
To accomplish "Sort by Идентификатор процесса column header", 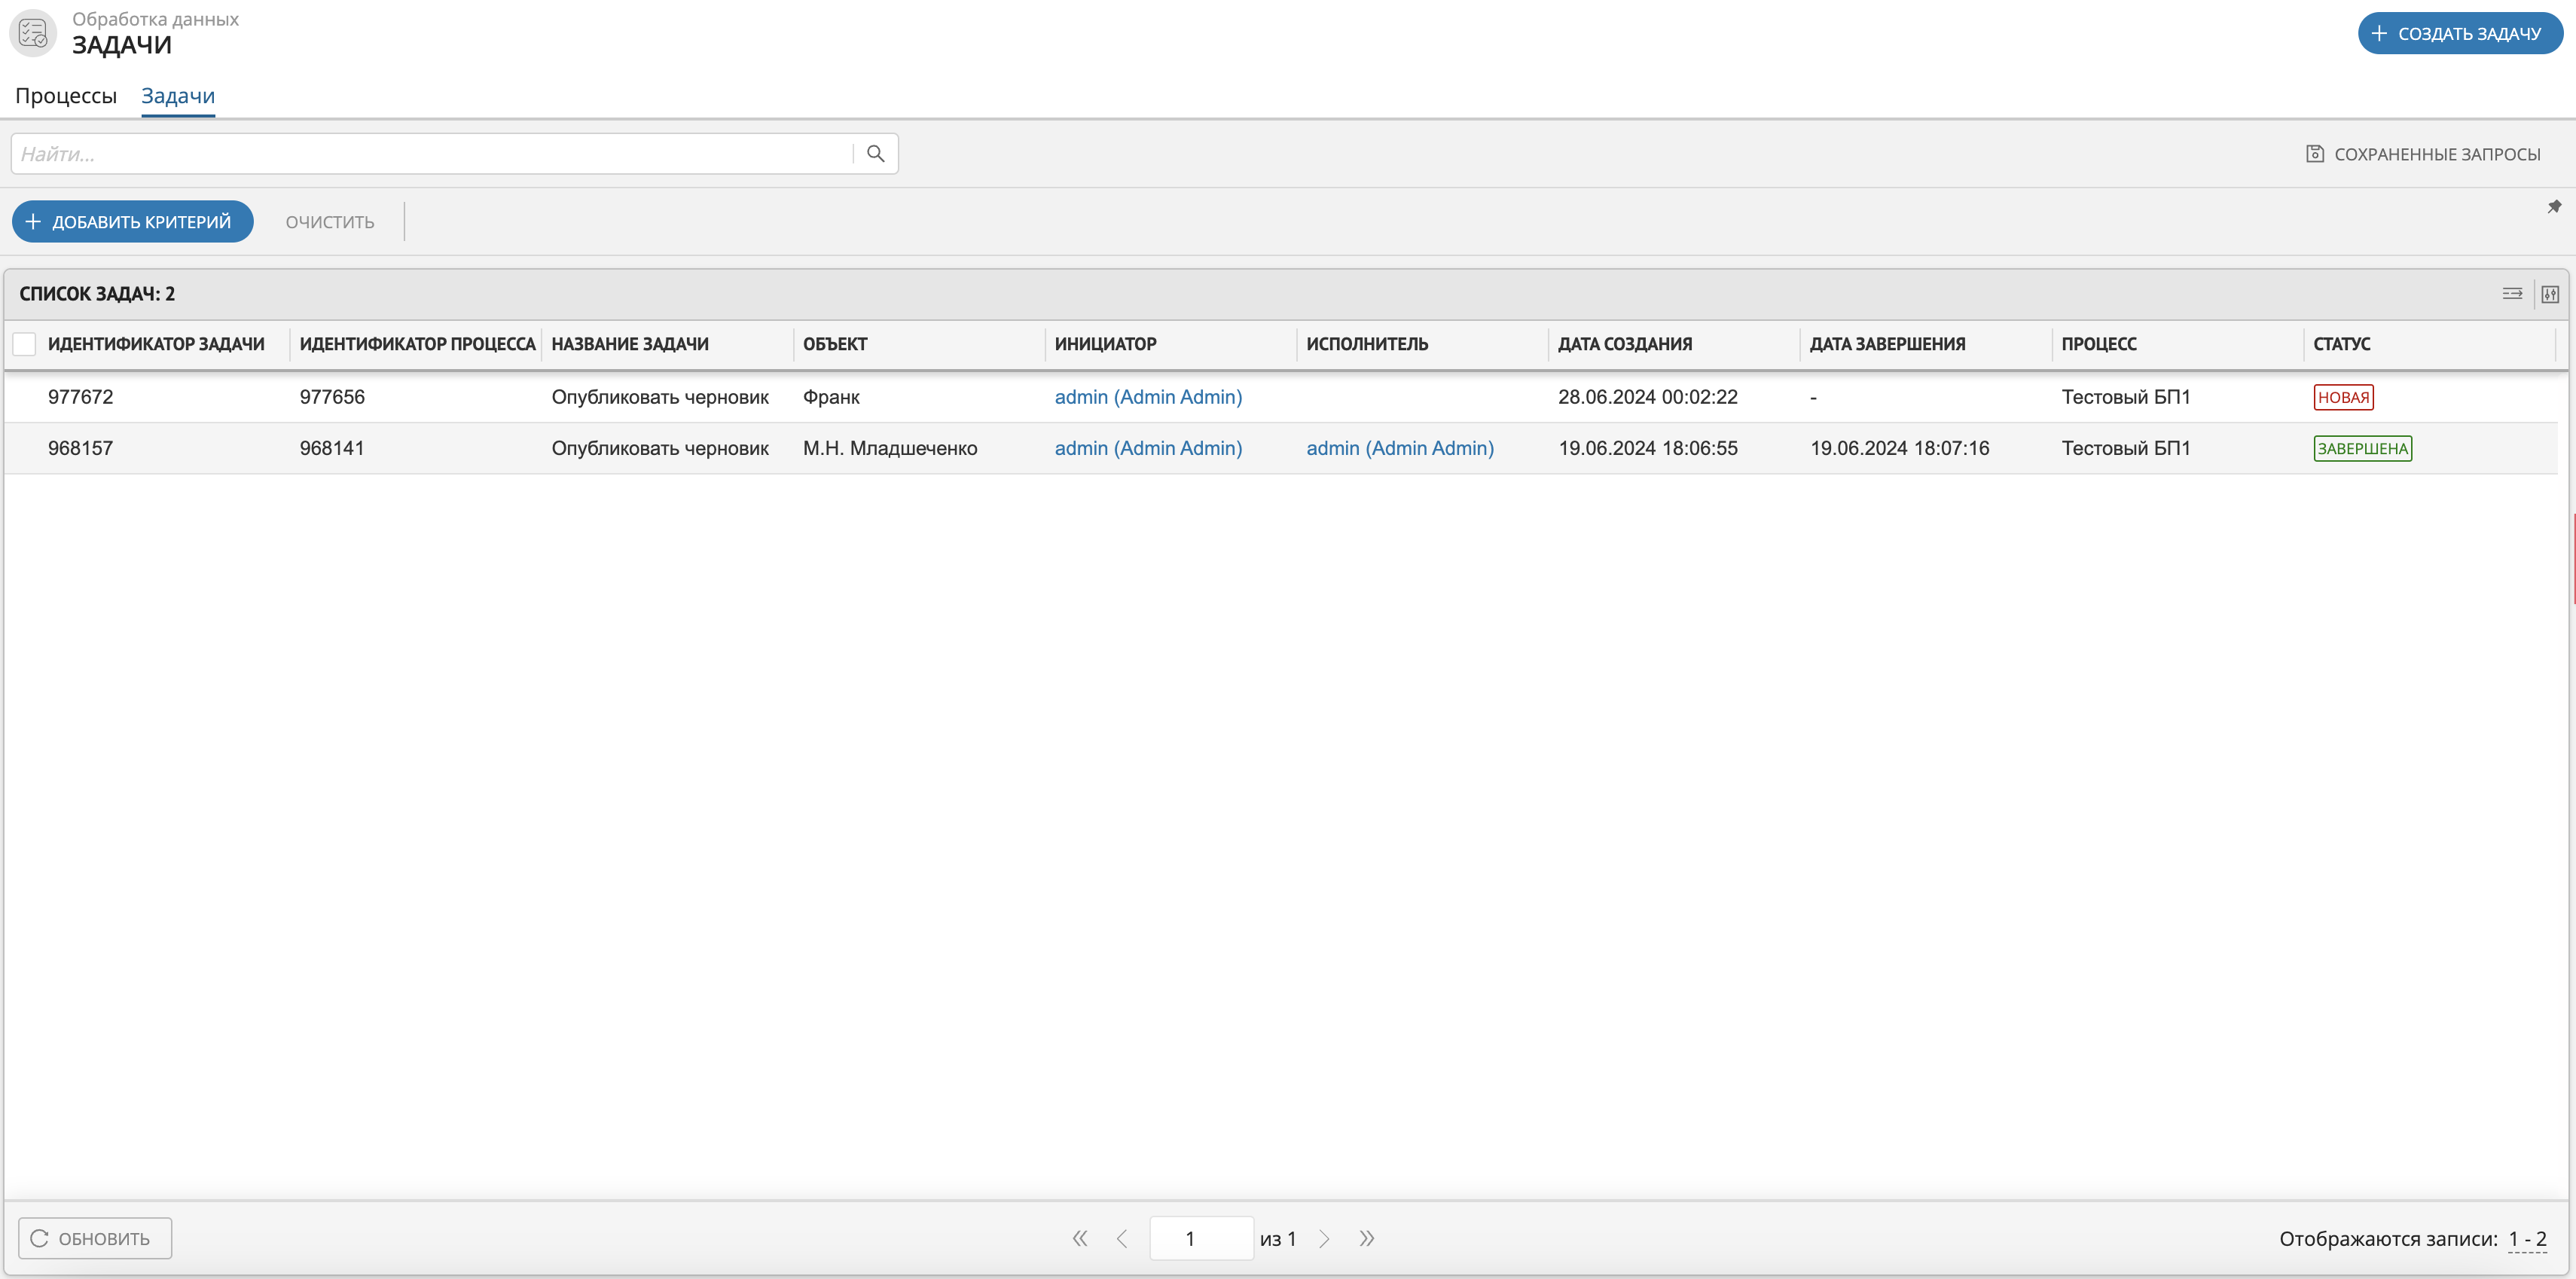I will (x=417, y=344).
